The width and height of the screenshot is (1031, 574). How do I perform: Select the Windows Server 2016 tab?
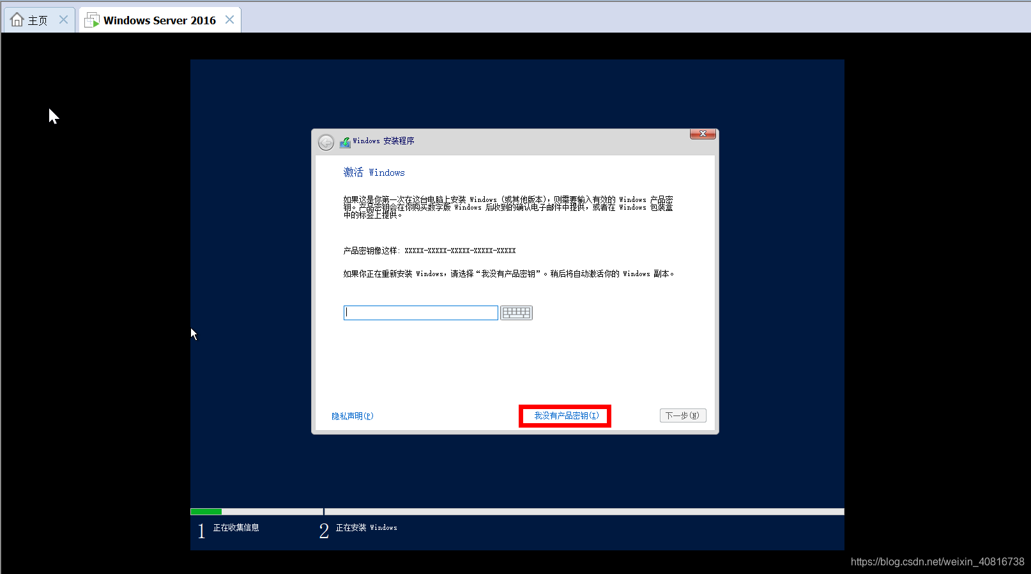160,20
